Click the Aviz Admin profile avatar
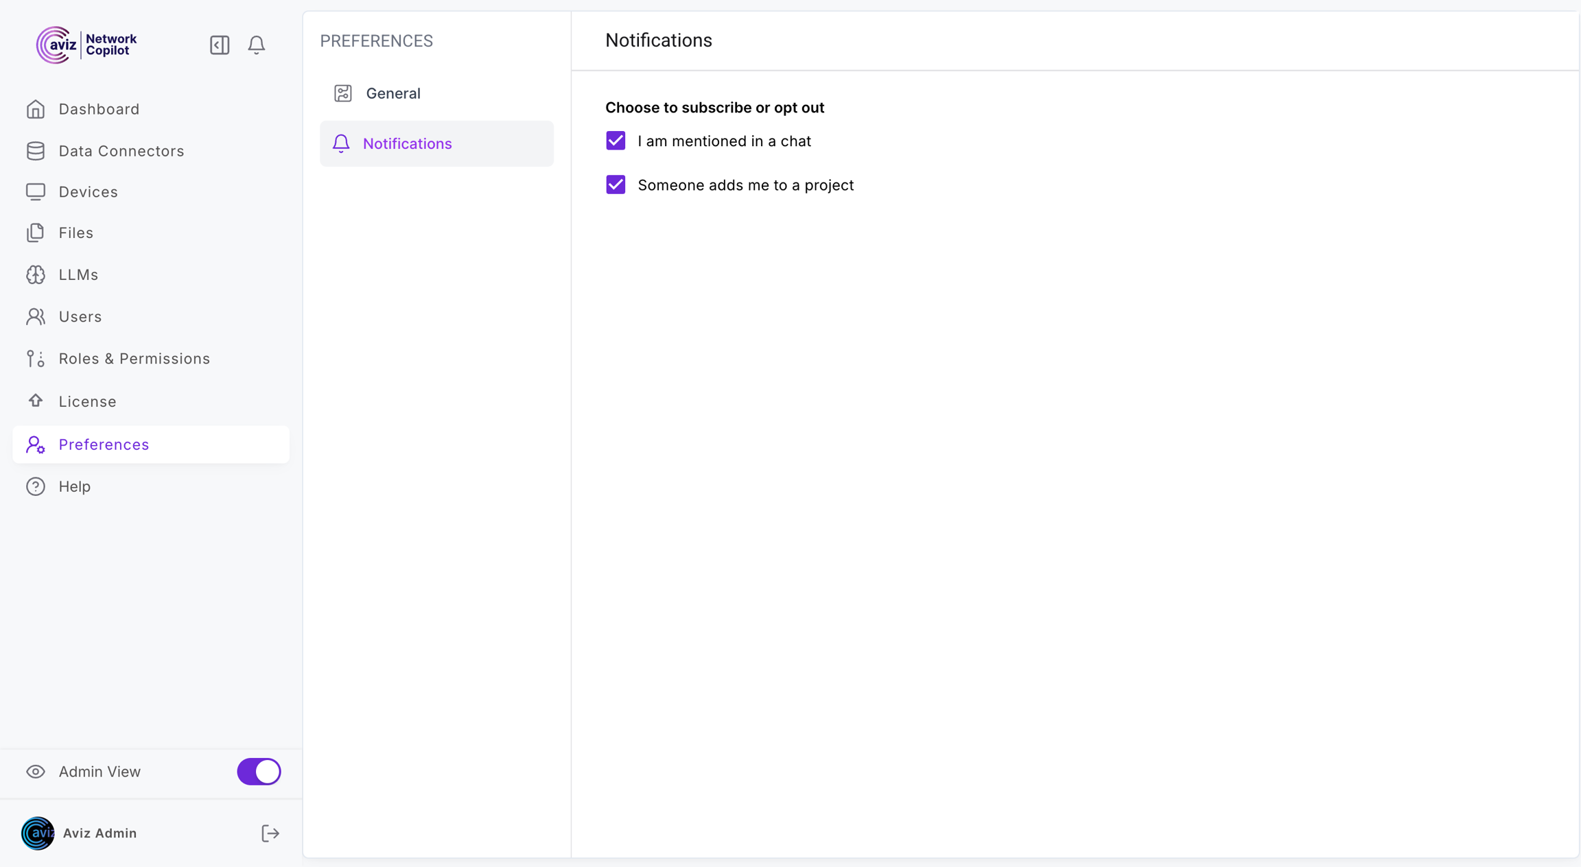Image resolution: width=1581 pixels, height=867 pixels. (x=38, y=833)
